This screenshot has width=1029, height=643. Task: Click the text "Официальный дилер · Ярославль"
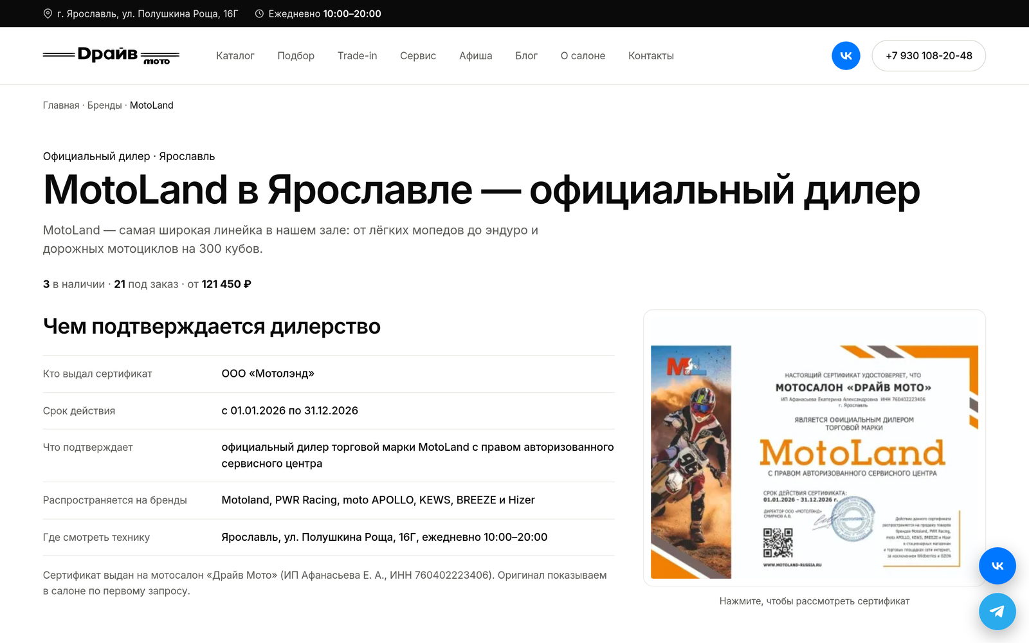(x=129, y=156)
